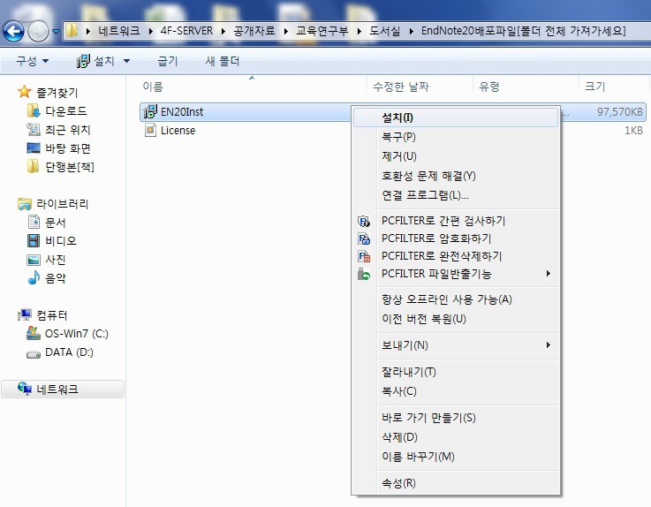The height and width of the screenshot is (507, 651).
Task: Click the 굽기 toolbar button
Action: click(x=168, y=61)
